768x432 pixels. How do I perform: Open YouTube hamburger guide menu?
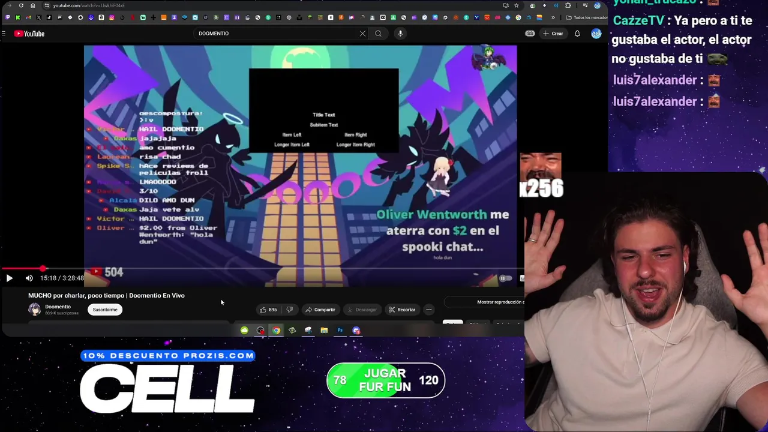click(3, 34)
